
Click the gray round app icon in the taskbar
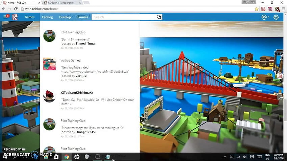tap(87, 157)
